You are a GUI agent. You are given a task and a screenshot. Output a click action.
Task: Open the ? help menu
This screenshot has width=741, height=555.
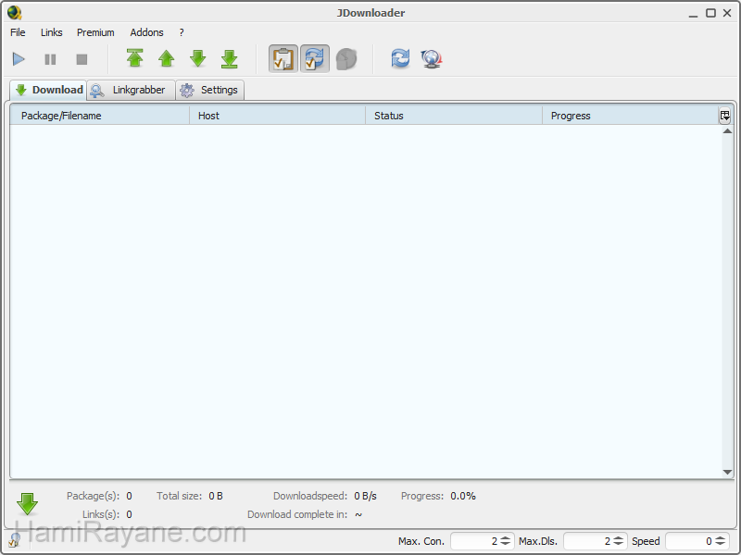click(182, 32)
